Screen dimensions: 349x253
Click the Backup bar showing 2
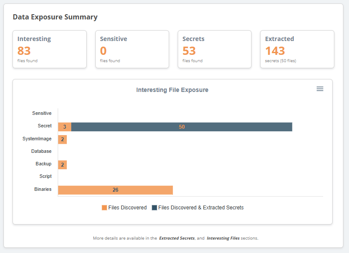(62, 164)
